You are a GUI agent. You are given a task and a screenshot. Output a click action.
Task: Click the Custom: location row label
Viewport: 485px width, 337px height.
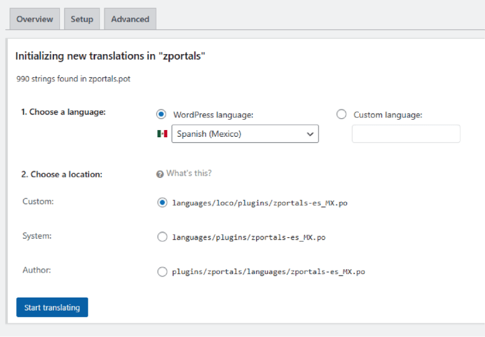(x=38, y=201)
